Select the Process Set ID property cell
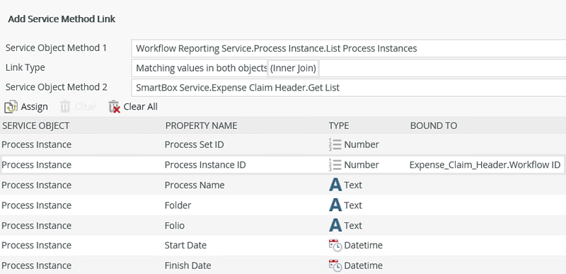This screenshot has width=566, height=274. click(194, 144)
